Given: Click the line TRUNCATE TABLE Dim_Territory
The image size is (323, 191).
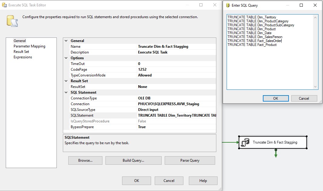Looking at the screenshot, I should [x=252, y=17].
